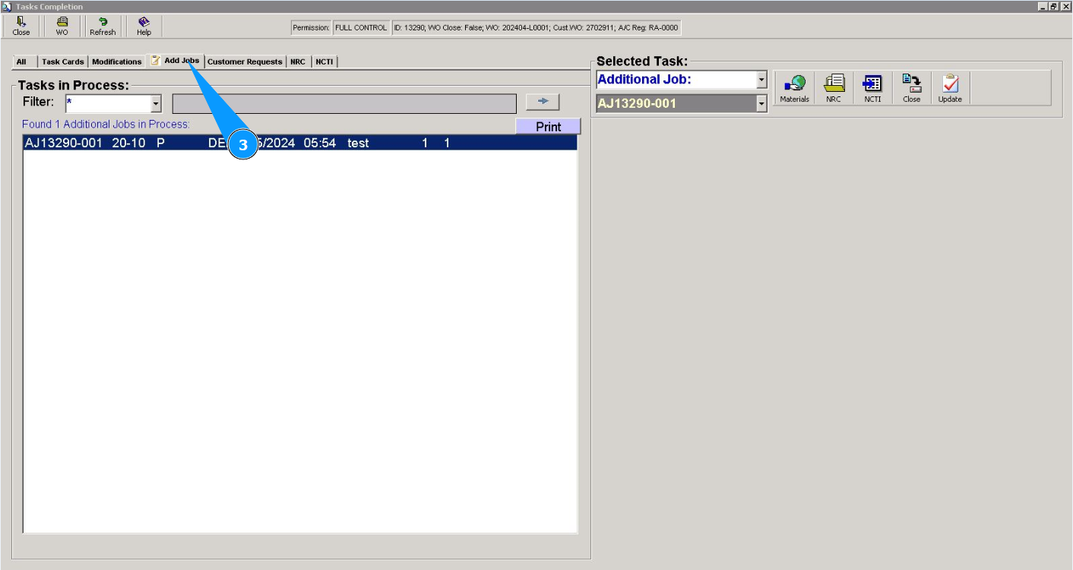Select the Add Jobs tab
Image resolution: width=1073 pixels, height=570 pixels.
(176, 61)
